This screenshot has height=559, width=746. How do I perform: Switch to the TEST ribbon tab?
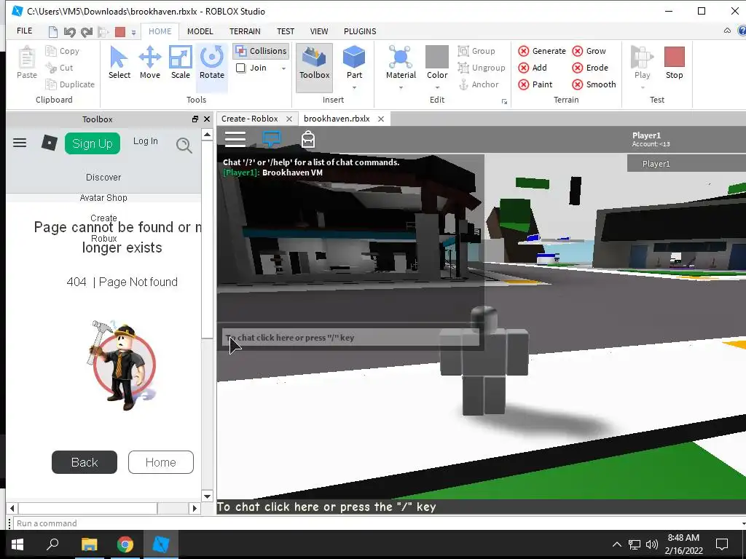[x=286, y=31]
